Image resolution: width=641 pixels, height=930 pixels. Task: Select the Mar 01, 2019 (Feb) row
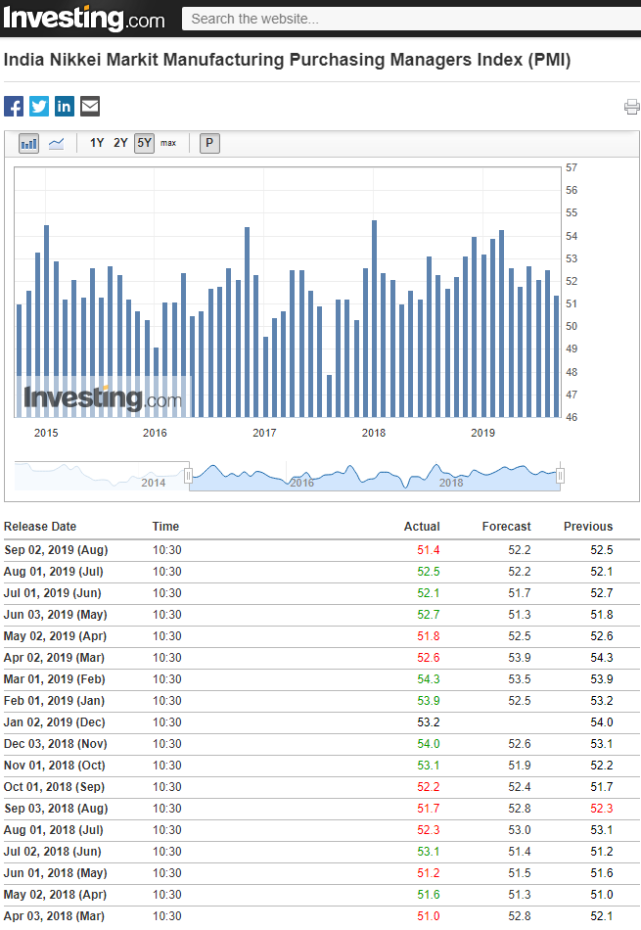pyautogui.click(x=322, y=679)
